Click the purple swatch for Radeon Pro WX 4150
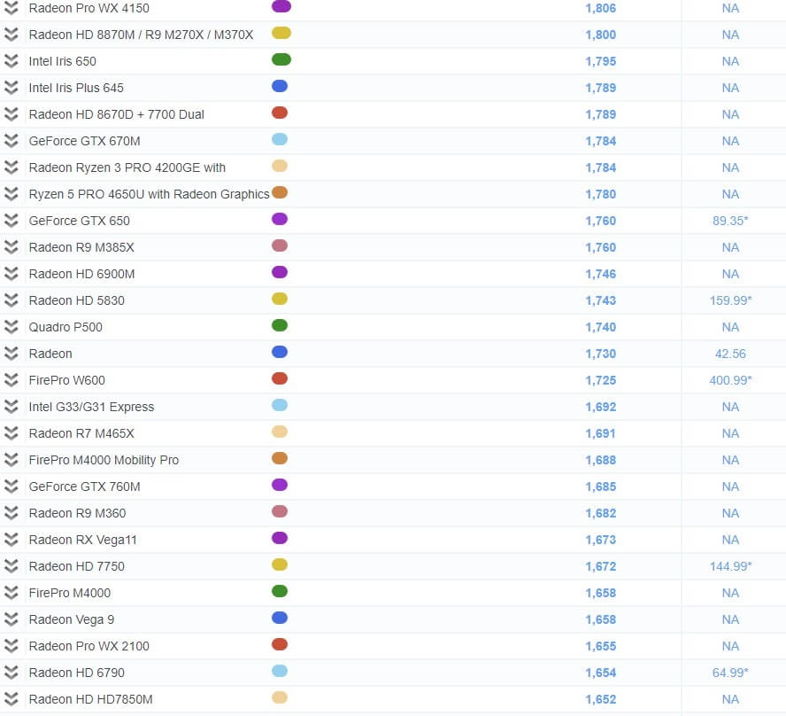This screenshot has width=786, height=716. (281, 6)
